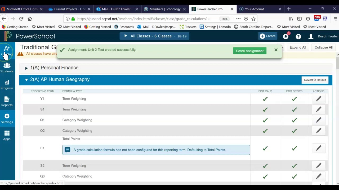
Task: Expand the 1(A) Personal Finance class
Action: tap(26, 68)
